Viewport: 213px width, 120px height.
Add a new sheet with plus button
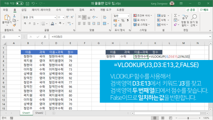click(54, 113)
